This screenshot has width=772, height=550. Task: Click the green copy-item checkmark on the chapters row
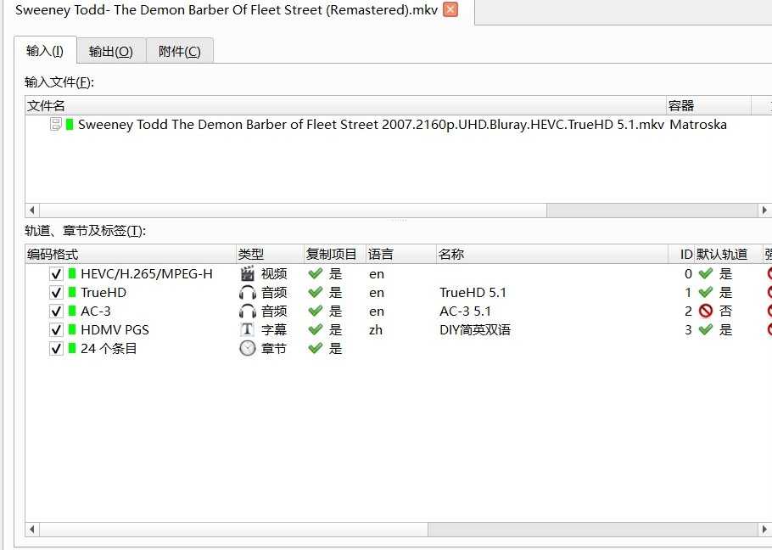tap(315, 348)
